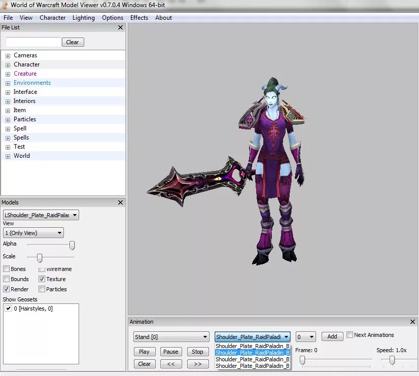The height and width of the screenshot is (376, 419).
Task: Select the Item folder label
Action: (19, 110)
